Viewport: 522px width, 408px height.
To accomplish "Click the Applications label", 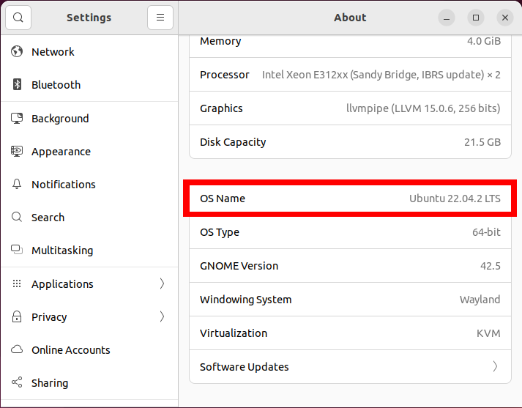I will [62, 284].
